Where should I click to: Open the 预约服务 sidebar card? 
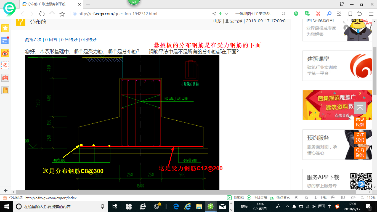337,145
